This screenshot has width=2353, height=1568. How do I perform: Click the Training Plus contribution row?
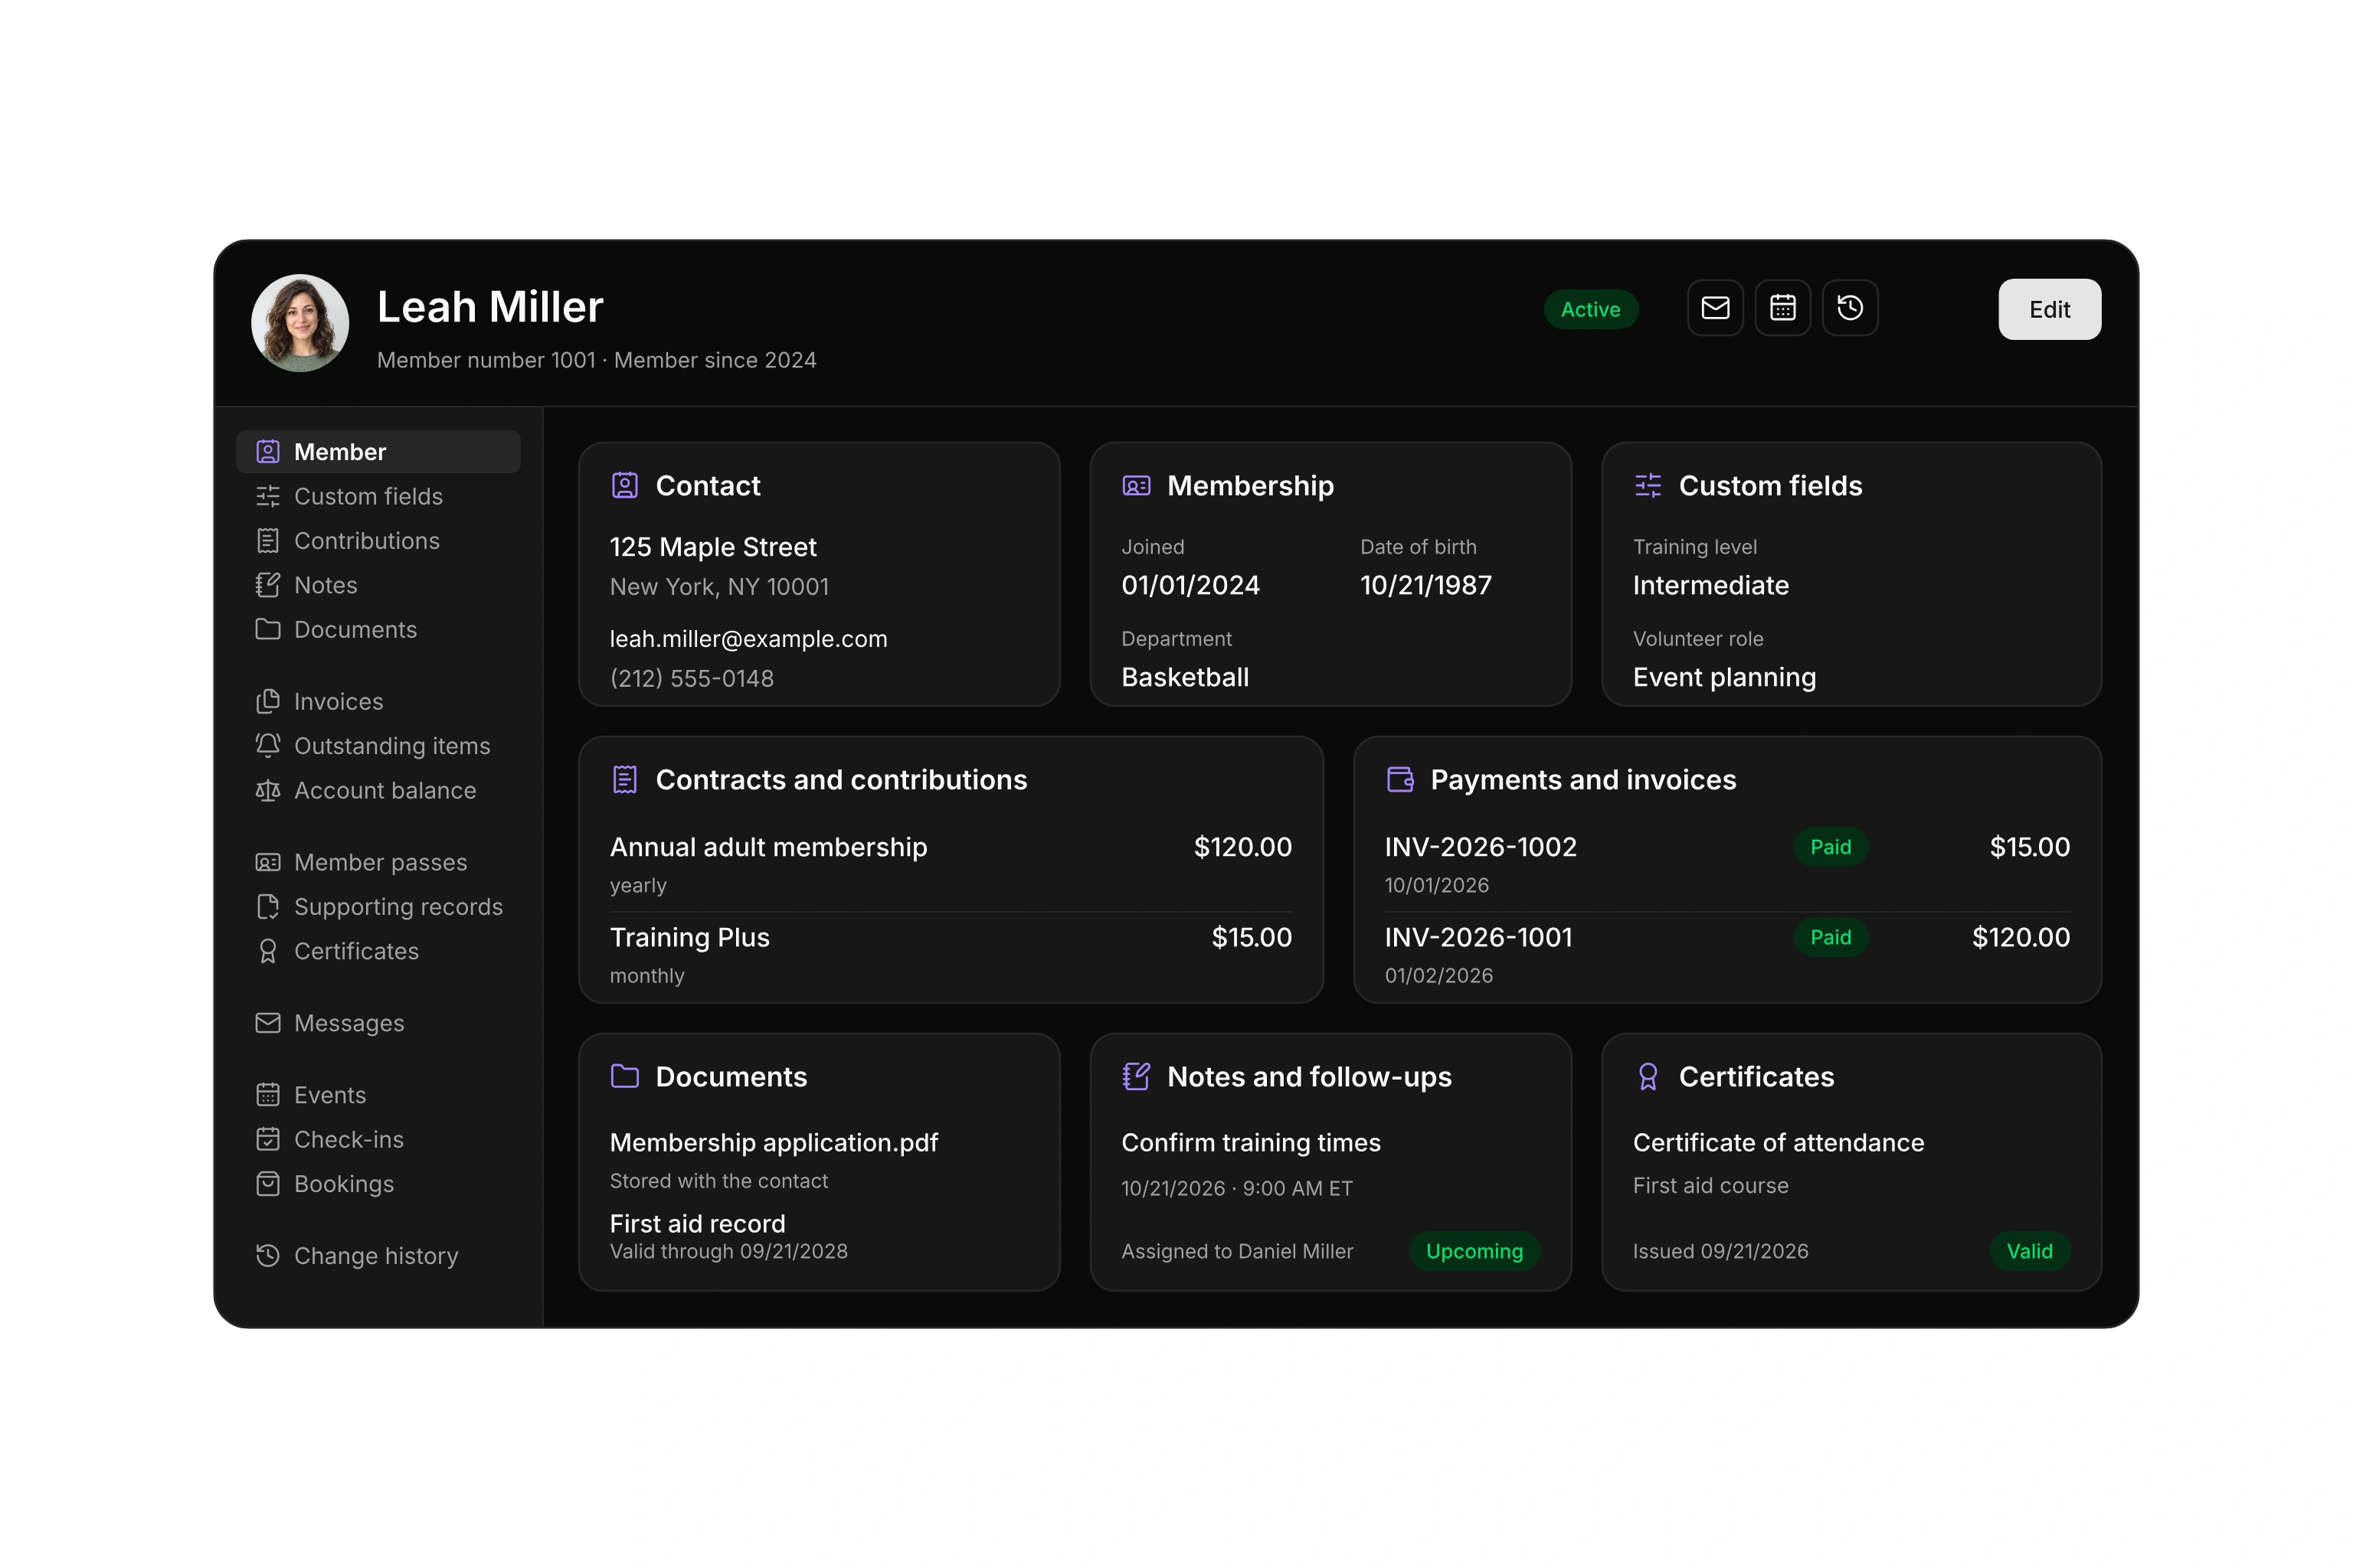click(951, 955)
